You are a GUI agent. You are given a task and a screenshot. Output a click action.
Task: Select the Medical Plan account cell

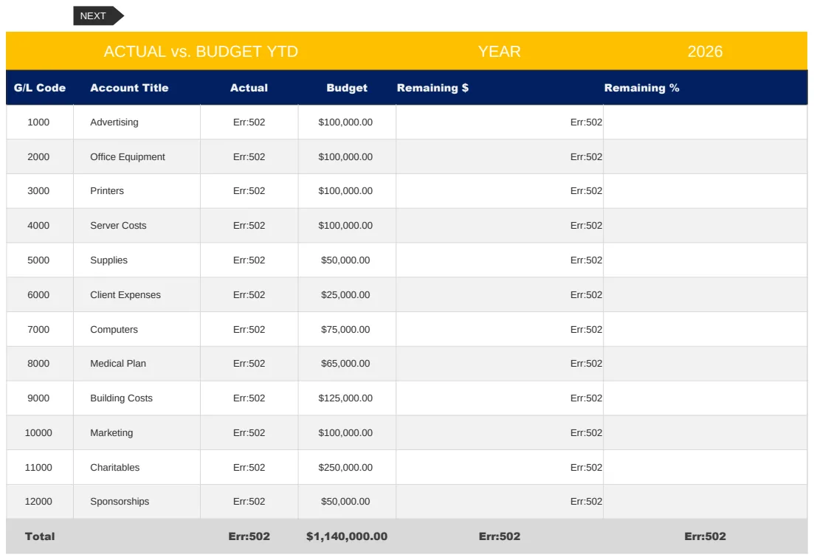pos(137,364)
